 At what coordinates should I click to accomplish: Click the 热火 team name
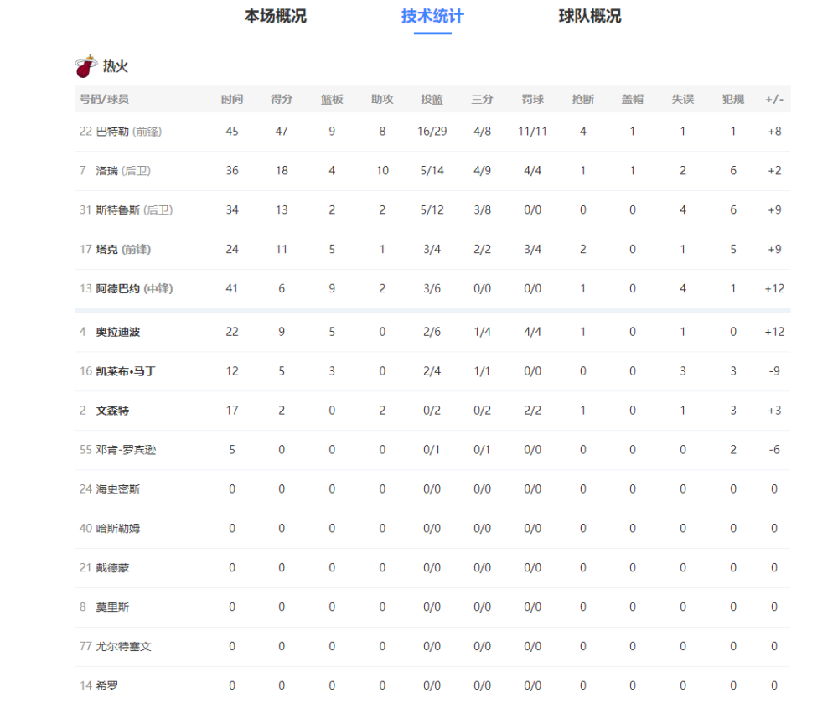tap(116, 66)
